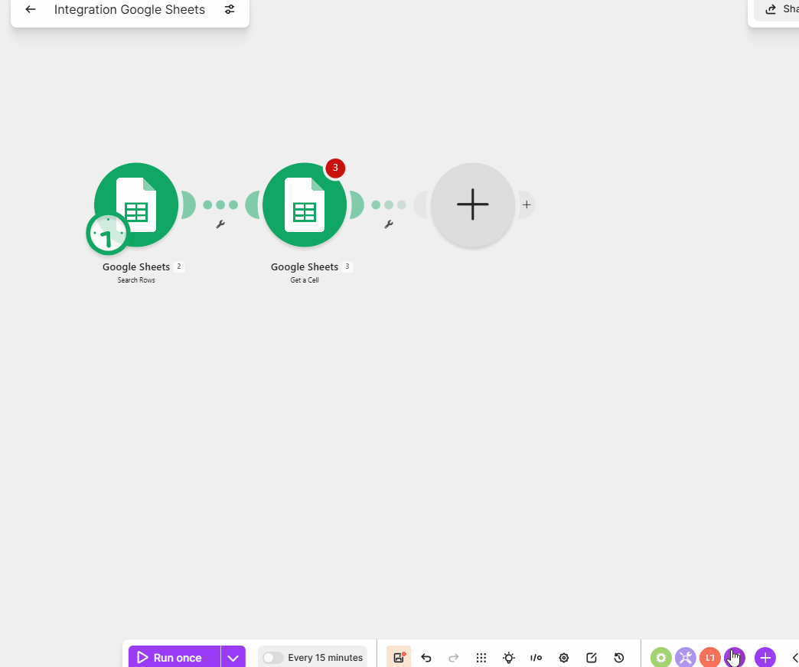The width and height of the screenshot is (799, 667).
Task: Open schedule settings via Every 15 minutes text
Action: 325,657
